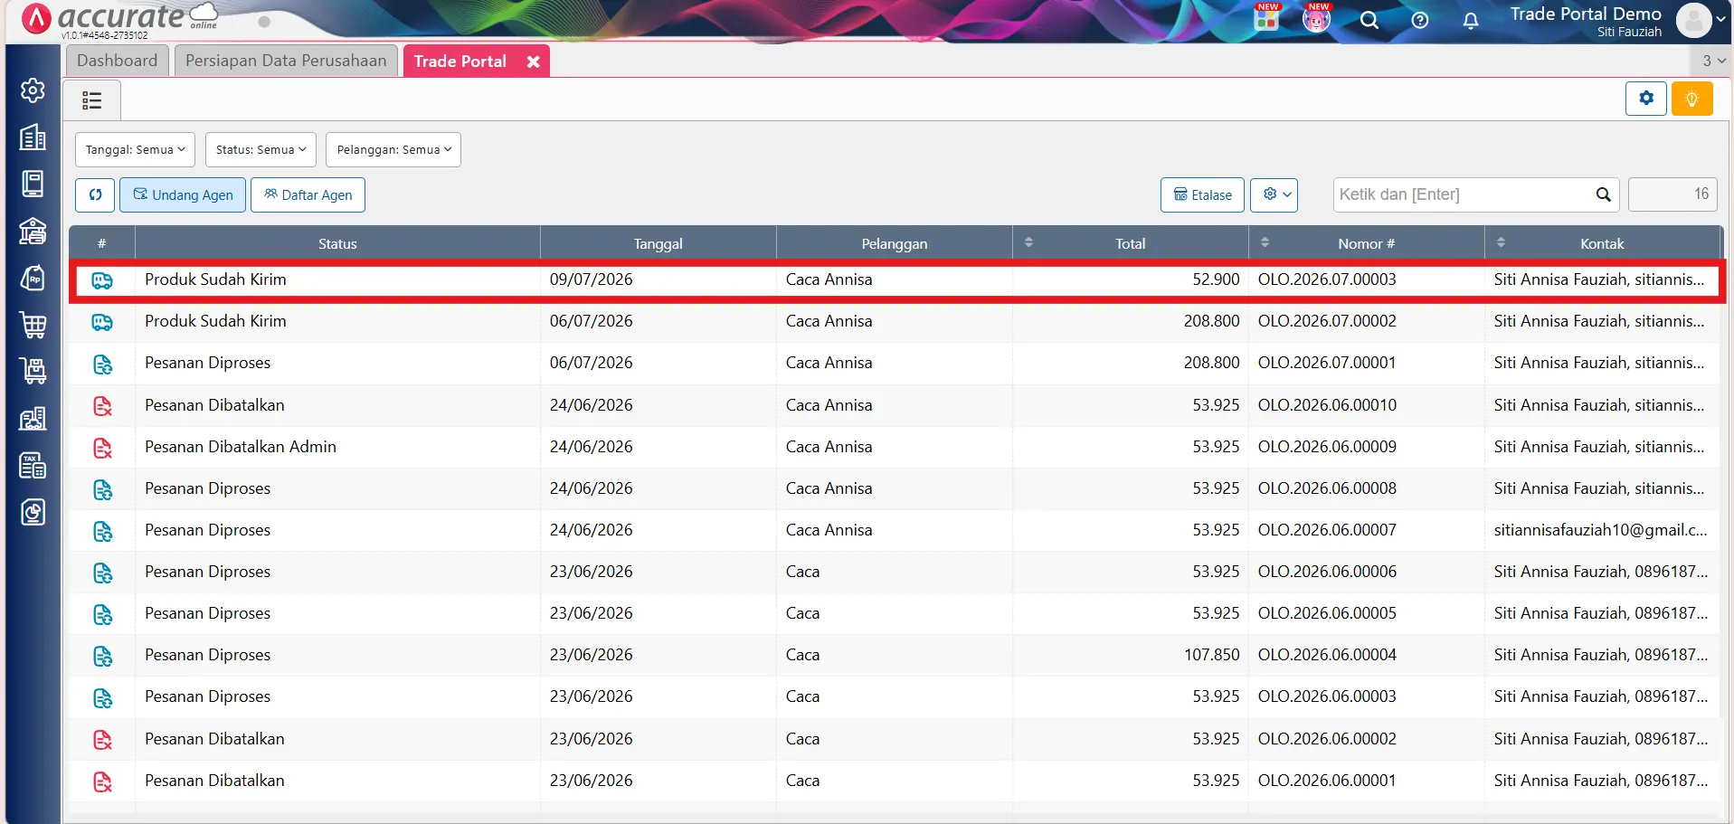
Task: Open the cash and bank icon in sidebar
Action: (x=33, y=232)
